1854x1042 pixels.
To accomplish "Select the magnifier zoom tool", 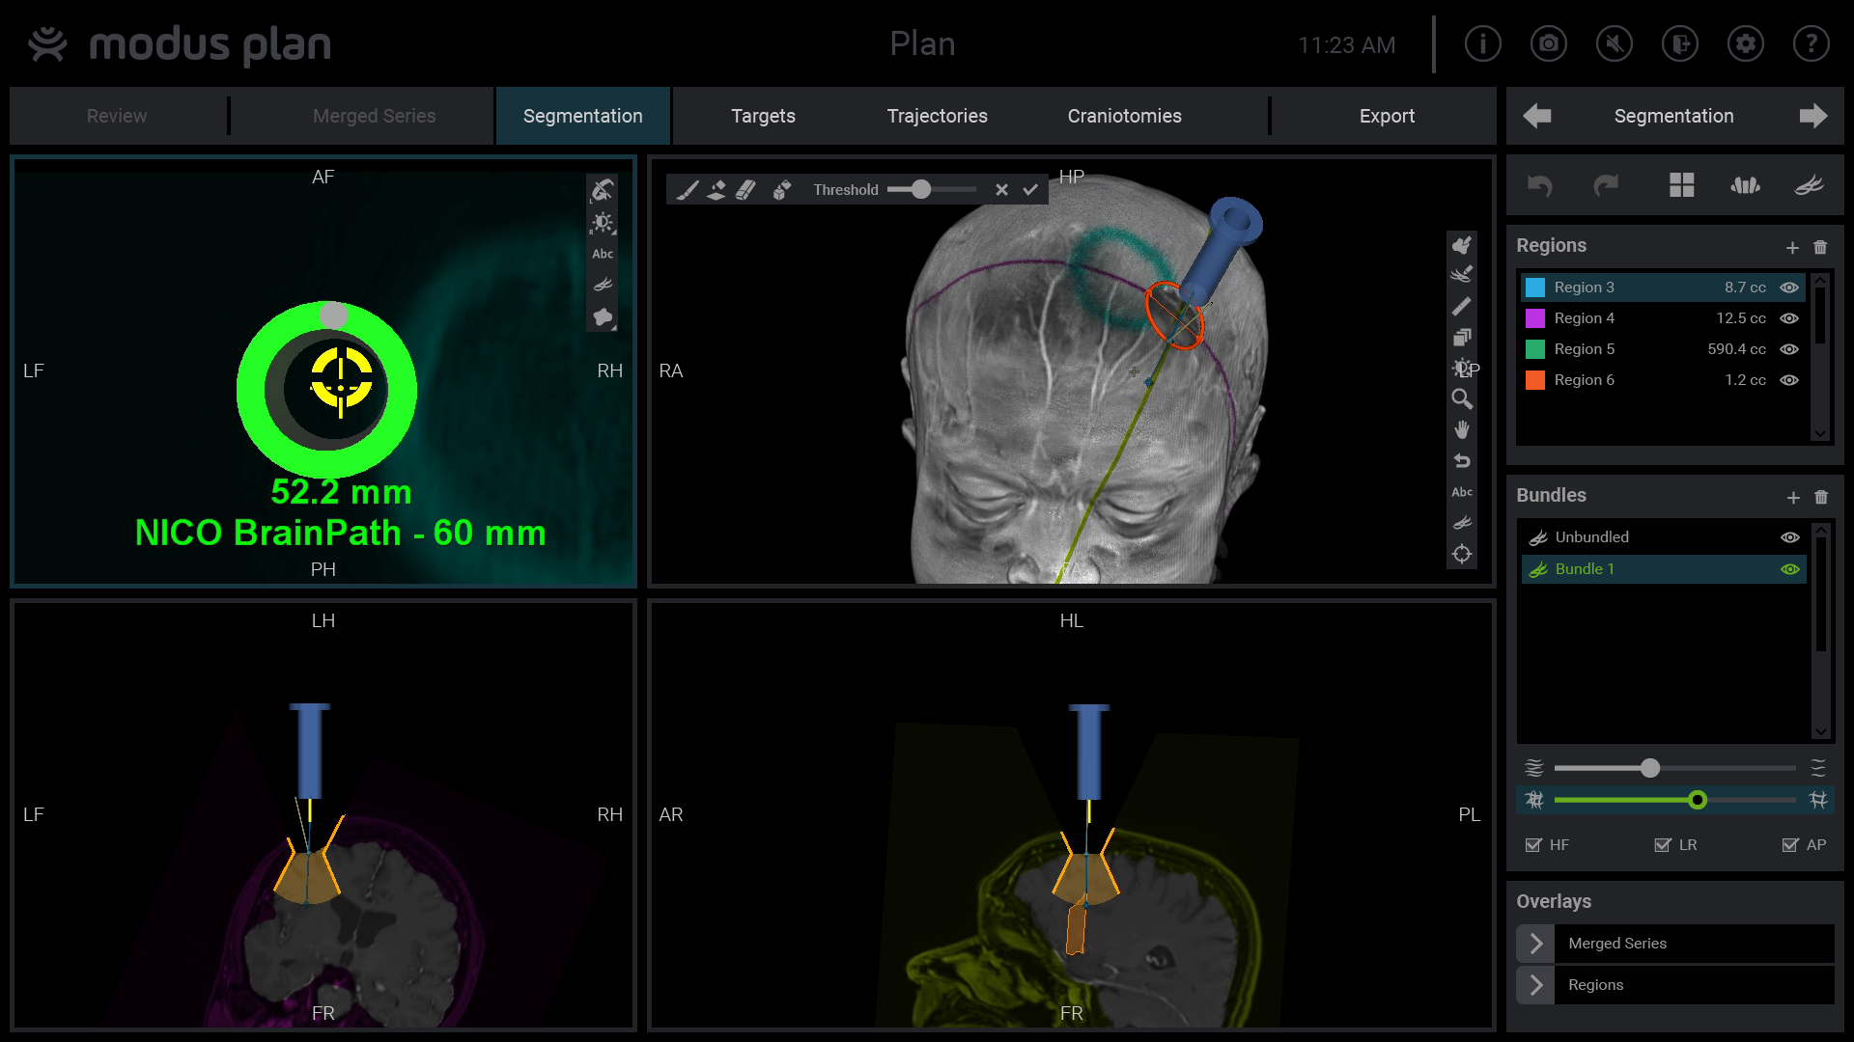I will click(1462, 398).
